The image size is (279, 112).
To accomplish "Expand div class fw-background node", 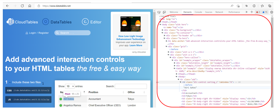I will (x=163, y=30).
